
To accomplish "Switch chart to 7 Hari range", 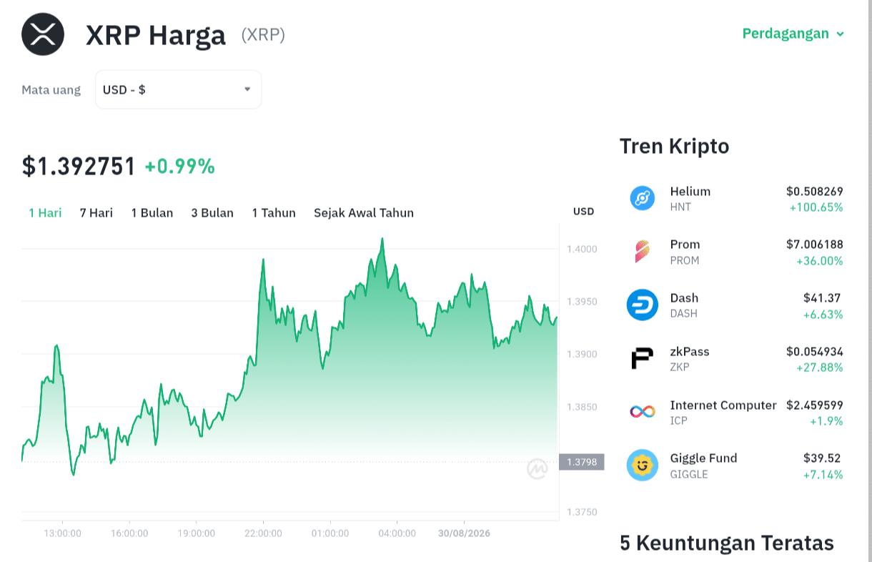I will (96, 212).
